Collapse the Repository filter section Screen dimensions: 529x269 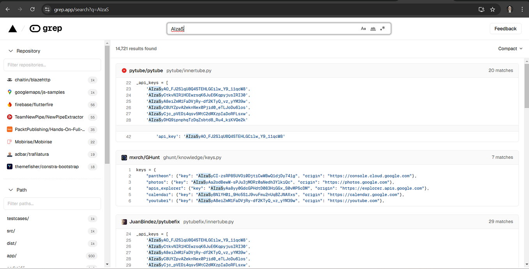(x=11, y=51)
